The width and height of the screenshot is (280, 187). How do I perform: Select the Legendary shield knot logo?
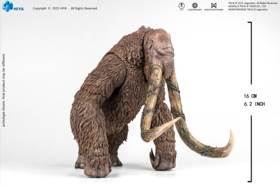pos(195,5)
